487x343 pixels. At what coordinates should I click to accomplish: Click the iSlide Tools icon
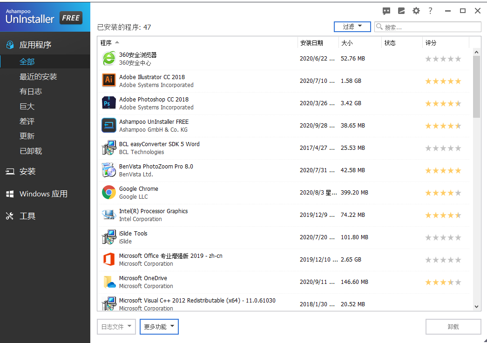pos(109,237)
